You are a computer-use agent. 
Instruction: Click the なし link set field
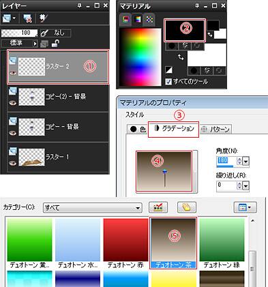(59, 33)
